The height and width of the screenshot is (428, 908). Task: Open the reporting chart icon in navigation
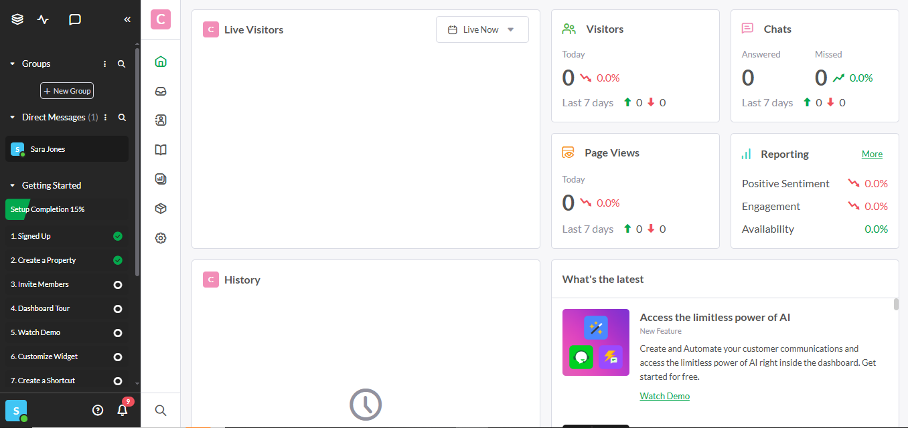click(161, 179)
